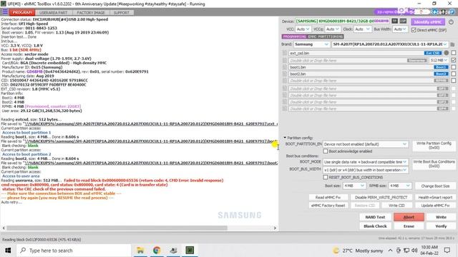Select the PROGRAMMING sub-tab
The height and width of the screenshot is (257, 458).
[x=294, y=36]
